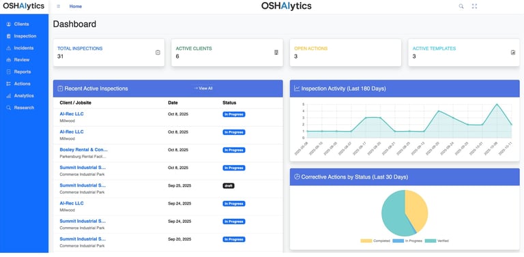
Task: Click the ACTIVE CLIENTS label
Action: [x=194, y=48]
